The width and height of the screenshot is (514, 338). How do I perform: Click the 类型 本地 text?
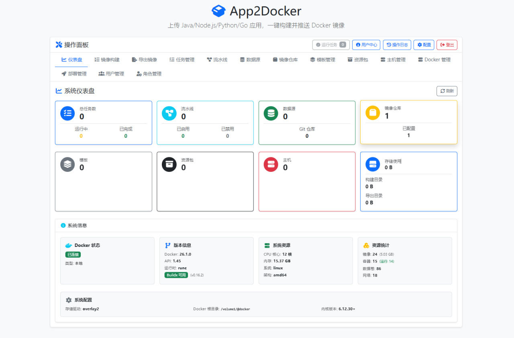74,263
